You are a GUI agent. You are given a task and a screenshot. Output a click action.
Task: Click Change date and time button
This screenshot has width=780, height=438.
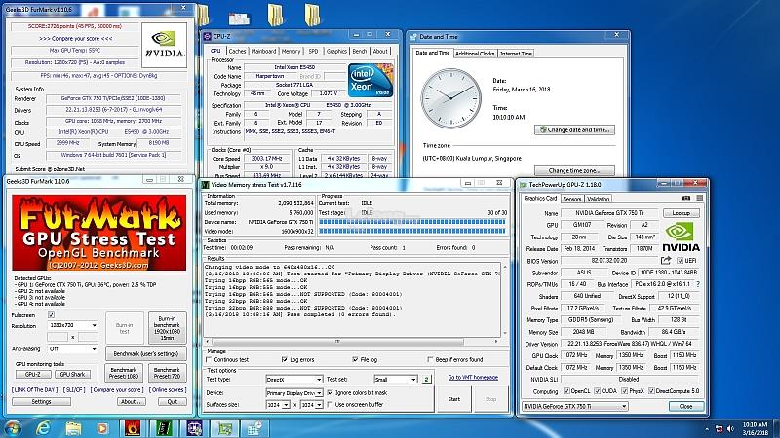tap(574, 129)
